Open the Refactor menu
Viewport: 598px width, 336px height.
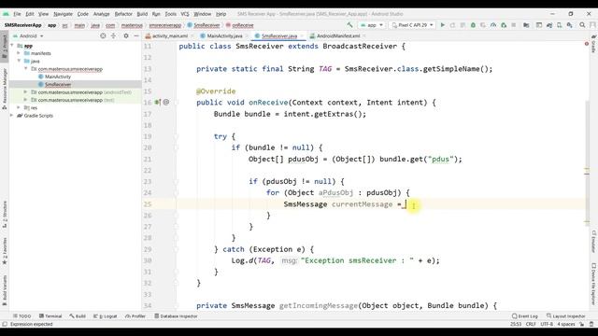tap(123, 14)
